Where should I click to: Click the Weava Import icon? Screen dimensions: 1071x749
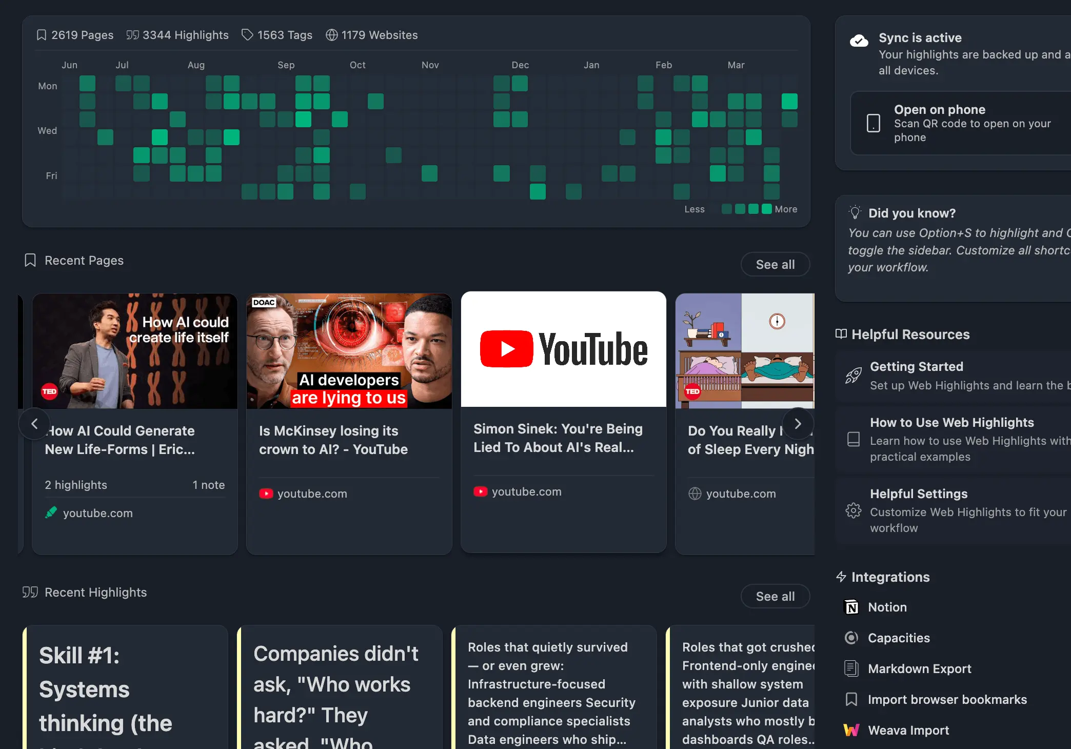[x=851, y=730]
